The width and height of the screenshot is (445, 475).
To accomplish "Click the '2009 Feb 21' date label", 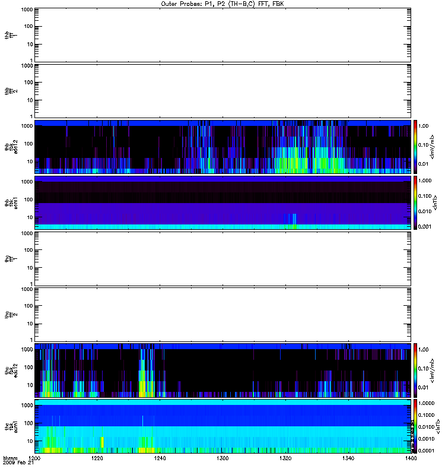I will click(x=18, y=463).
